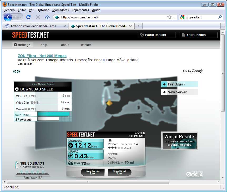The height and width of the screenshot is (192, 227).
Task: Click the help link
Action: tap(44, 45)
